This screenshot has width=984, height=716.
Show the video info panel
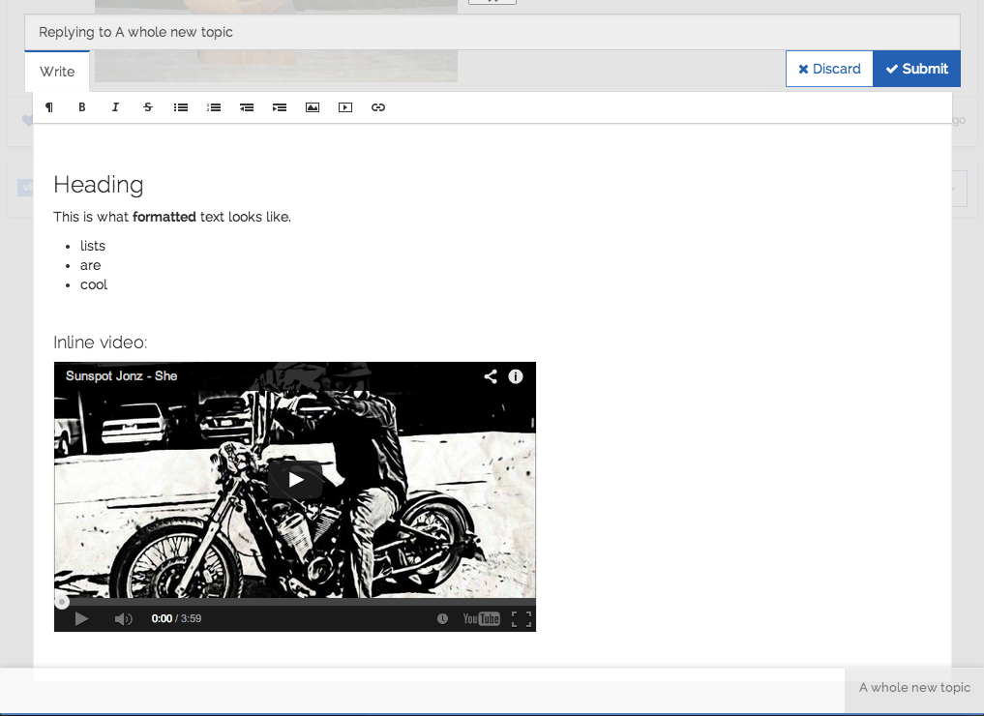coord(515,376)
